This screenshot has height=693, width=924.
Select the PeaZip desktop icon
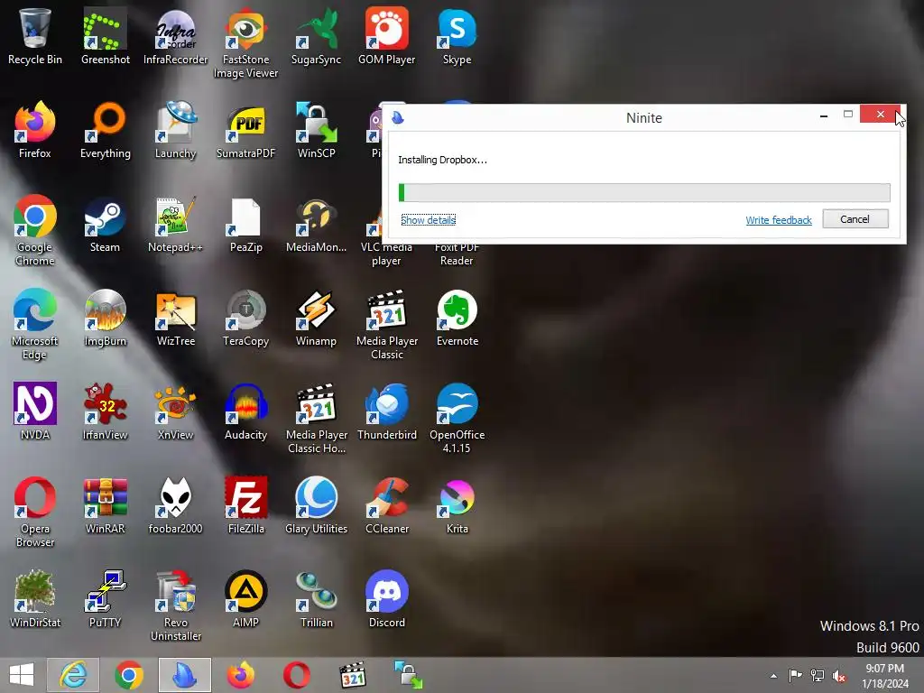pyautogui.click(x=245, y=225)
